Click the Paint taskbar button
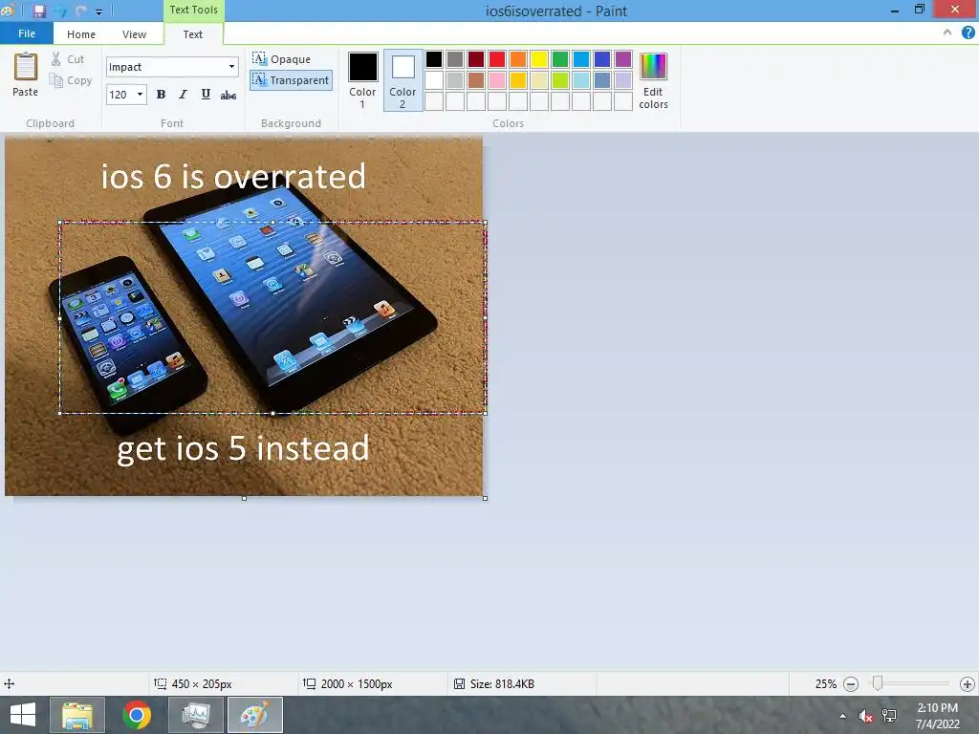This screenshot has height=734, width=979. point(254,715)
